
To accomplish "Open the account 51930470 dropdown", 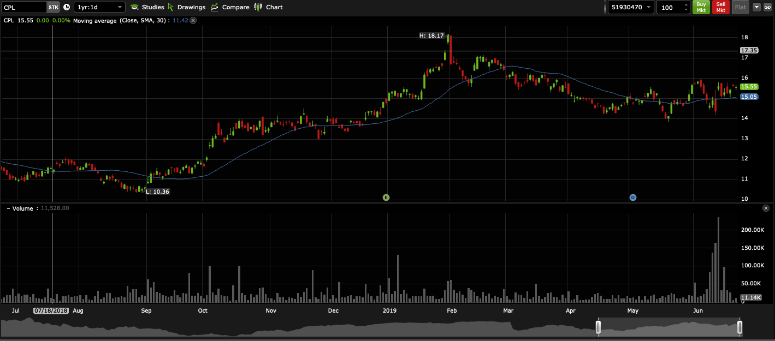I will point(631,7).
